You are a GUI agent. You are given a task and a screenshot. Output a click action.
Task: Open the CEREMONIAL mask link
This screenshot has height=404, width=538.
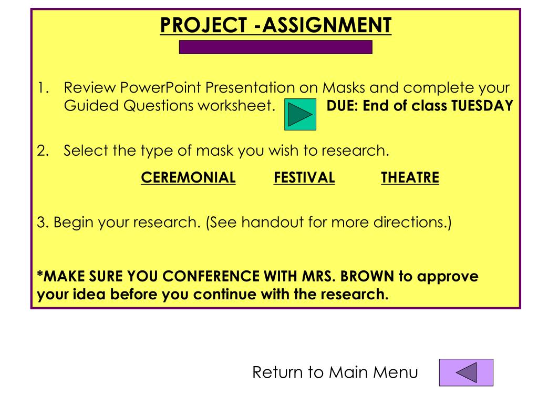[x=188, y=178]
